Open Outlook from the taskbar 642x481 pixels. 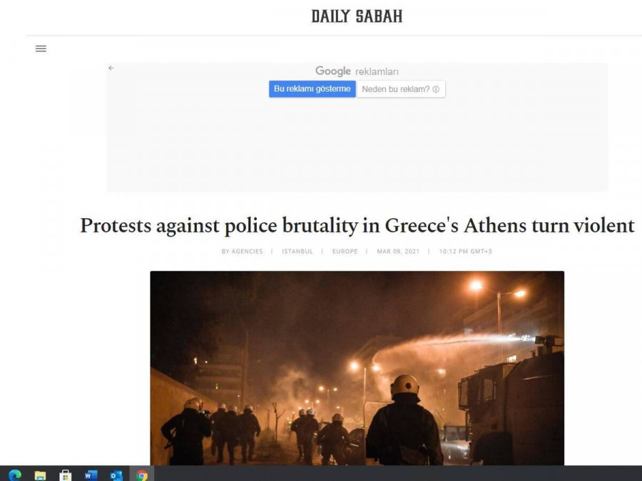tap(116, 475)
